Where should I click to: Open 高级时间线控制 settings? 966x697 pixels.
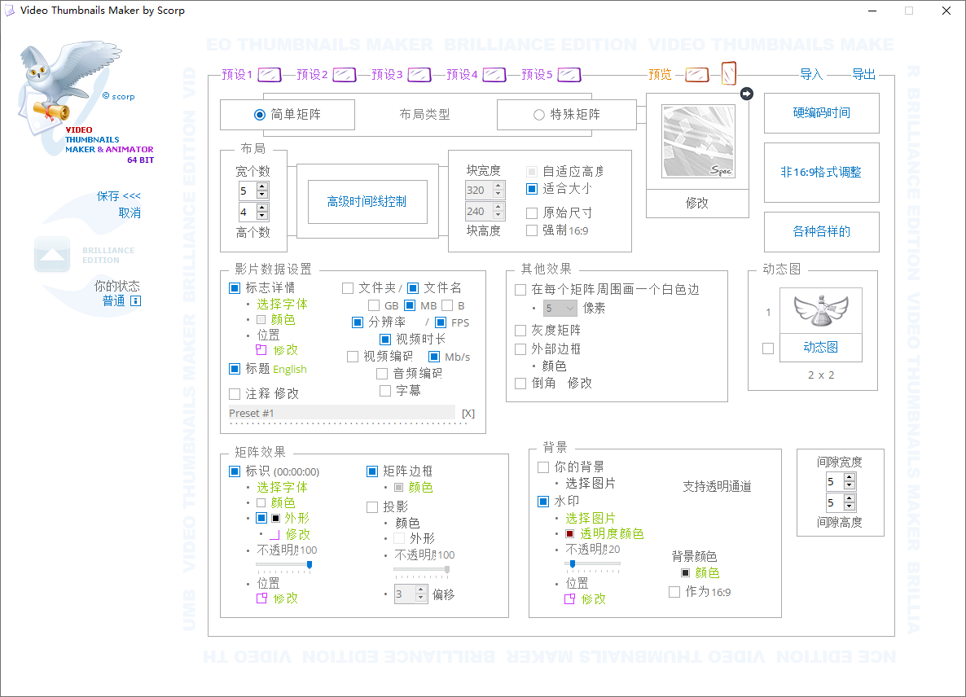pyautogui.click(x=367, y=202)
